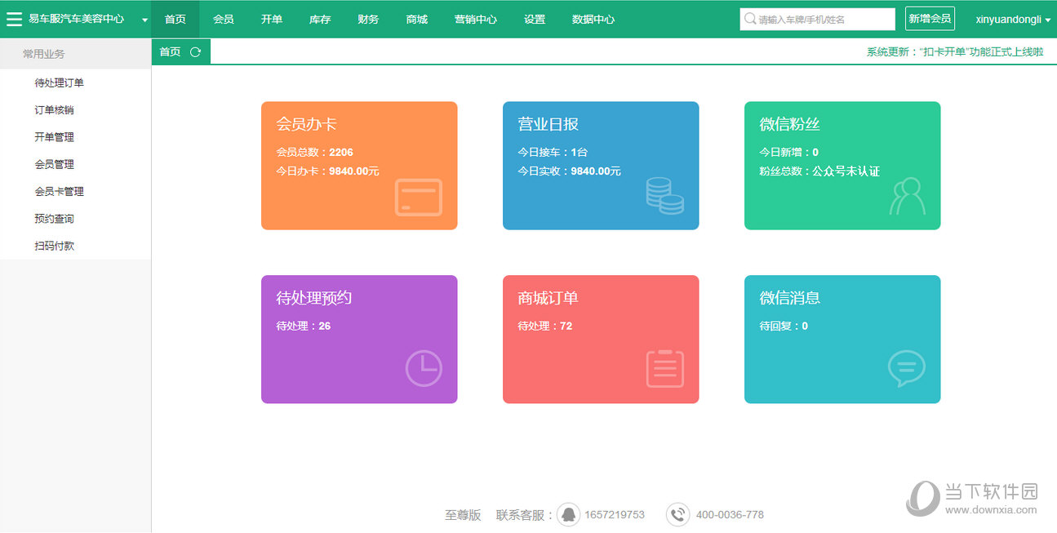This screenshot has width=1057, height=533.
Task: Click the coins icon on 营业日报 tile
Action: [664, 196]
